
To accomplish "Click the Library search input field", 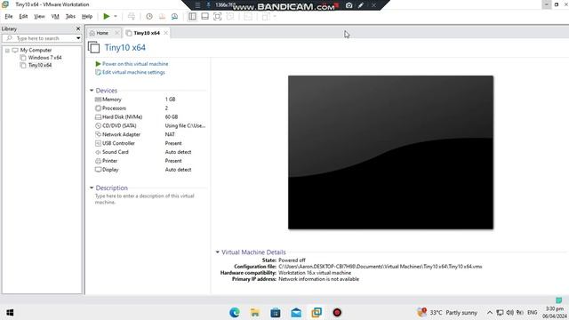I will [41, 38].
